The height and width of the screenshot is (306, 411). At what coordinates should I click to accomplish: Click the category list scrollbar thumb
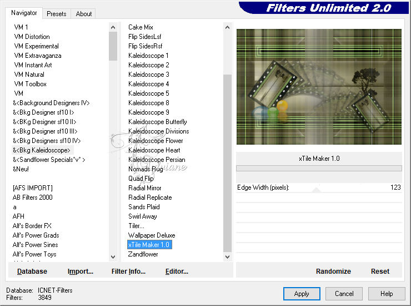point(113,46)
